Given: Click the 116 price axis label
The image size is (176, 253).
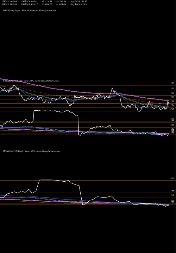Looking at the screenshot, I should click(172, 97).
